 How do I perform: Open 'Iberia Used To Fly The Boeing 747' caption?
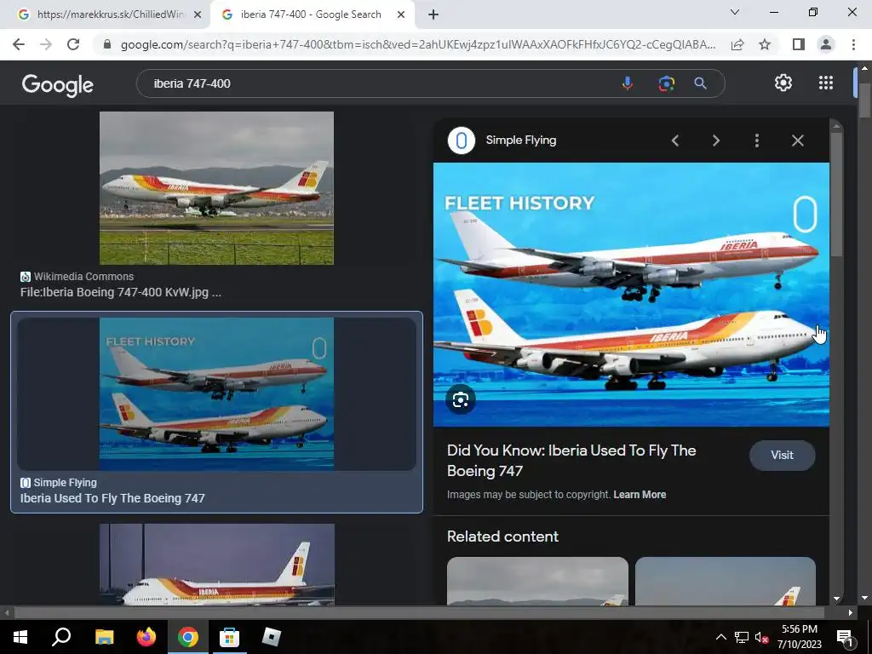[112, 498]
